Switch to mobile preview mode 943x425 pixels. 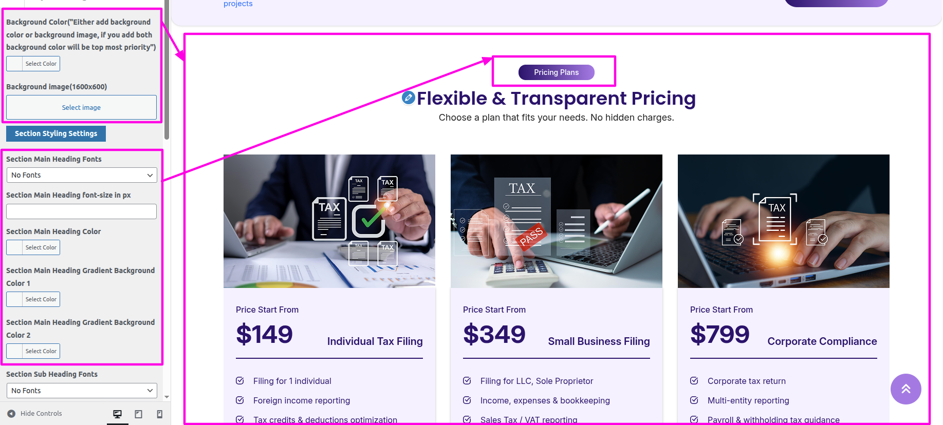pos(159,414)
